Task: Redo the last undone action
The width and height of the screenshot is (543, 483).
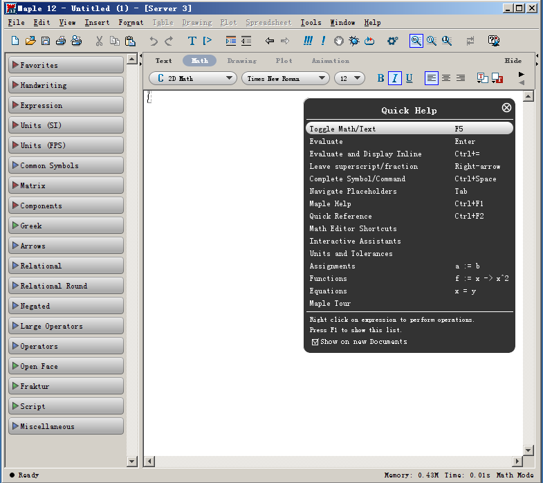Action: click(169, 42)
